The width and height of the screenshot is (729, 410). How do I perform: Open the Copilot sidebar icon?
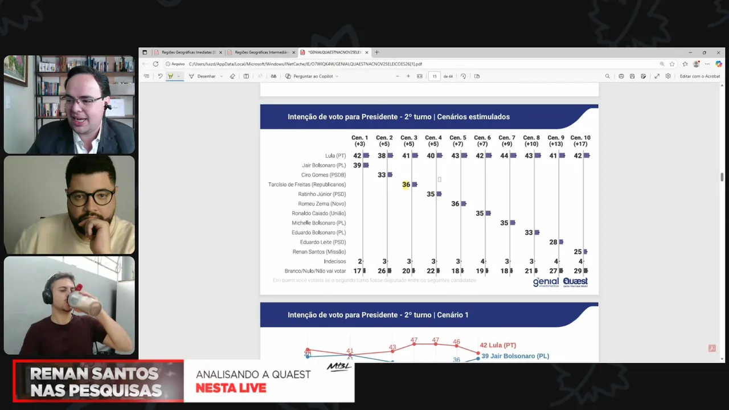719,64
